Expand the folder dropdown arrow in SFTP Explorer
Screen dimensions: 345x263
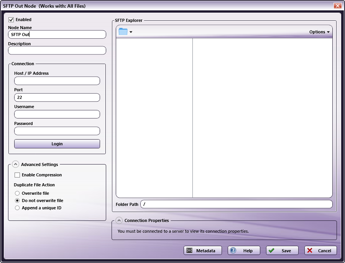click(x=131, y=32)
